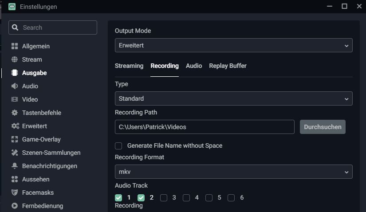Click the Tastenbefehle gear icon
The width and height of the screenshot is (366, 212).
[x=15, y=113]
